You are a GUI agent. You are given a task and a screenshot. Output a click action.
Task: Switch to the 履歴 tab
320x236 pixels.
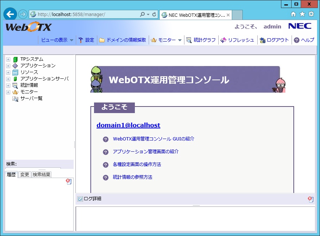point(11,174)
